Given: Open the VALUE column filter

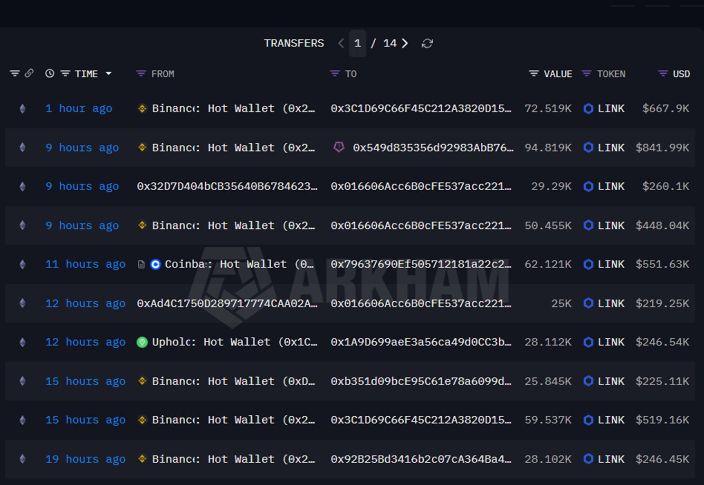Looking at the screenshot, I should (534, 74).
